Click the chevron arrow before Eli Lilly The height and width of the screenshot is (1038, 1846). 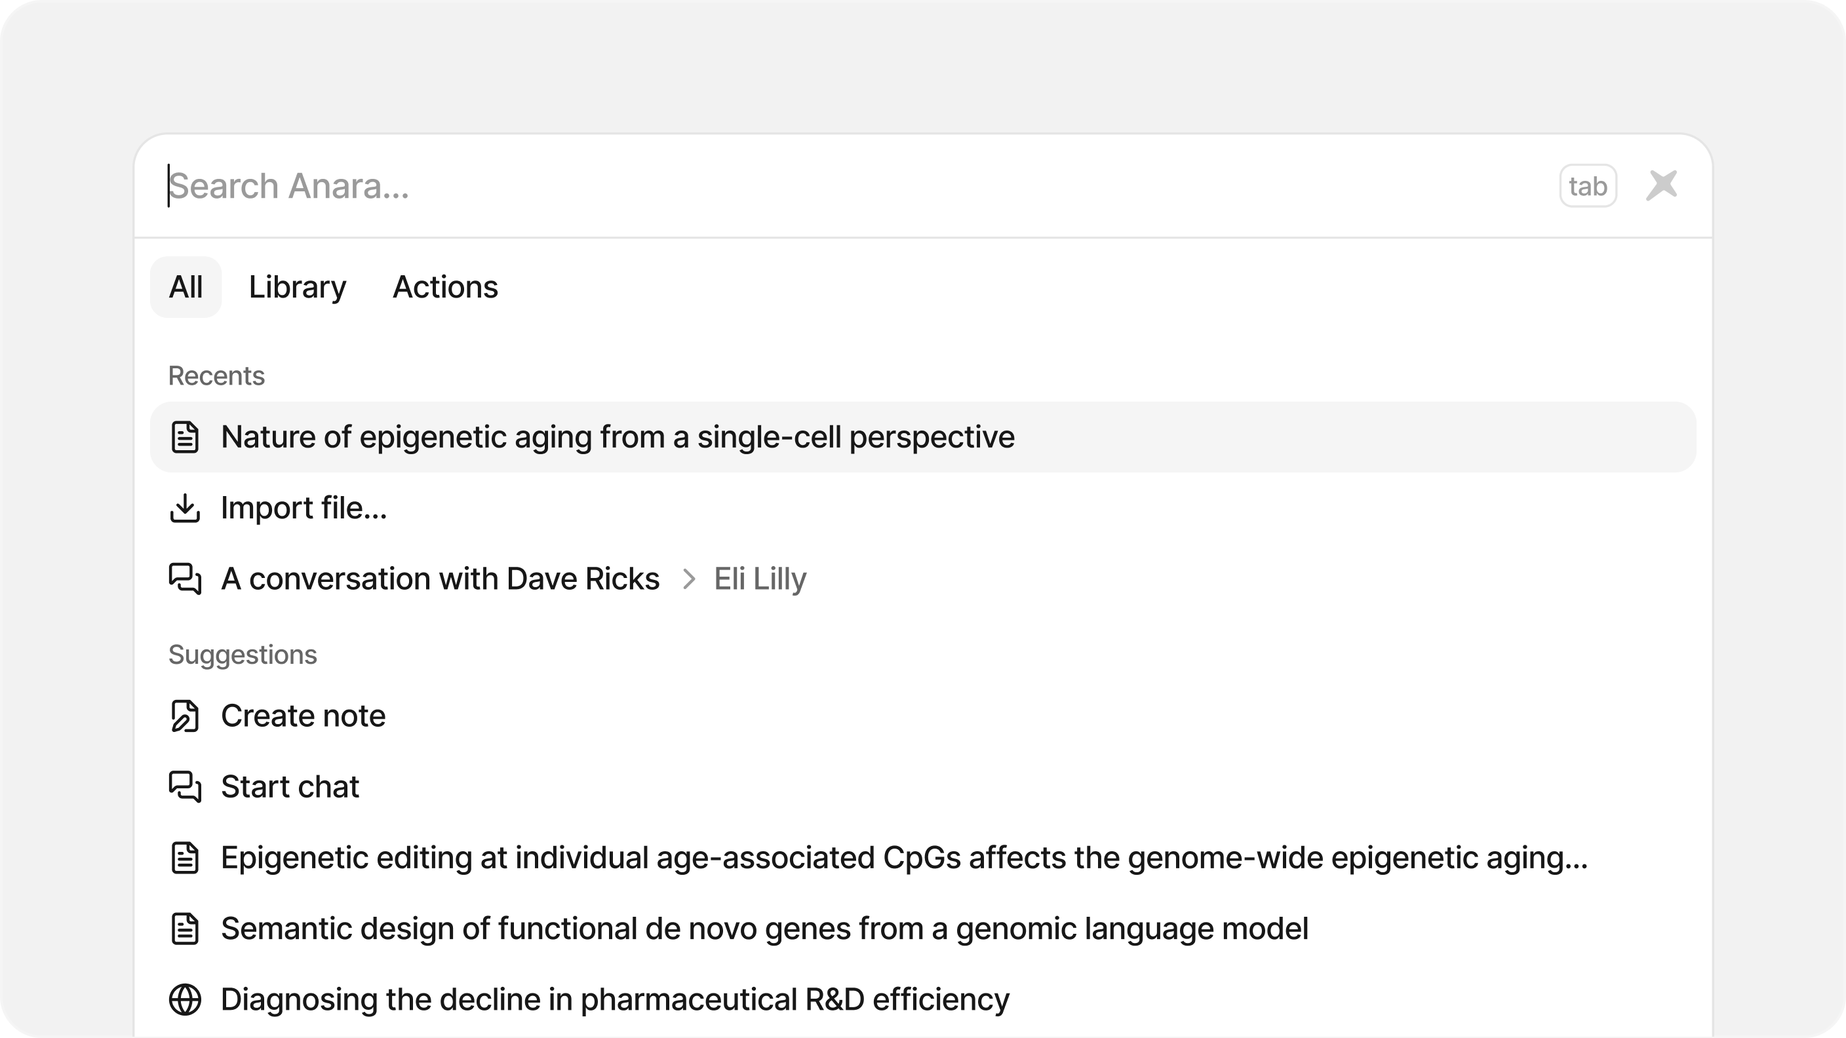(x=689, y=579)
